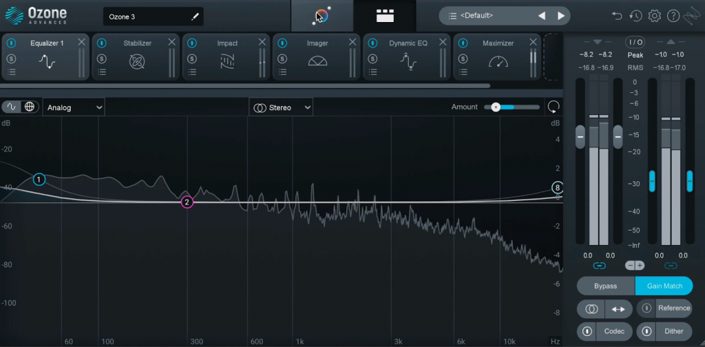This screenshot has width=705, height=347.
Task: Open the history clock icon
Action: tap(635, 17)
